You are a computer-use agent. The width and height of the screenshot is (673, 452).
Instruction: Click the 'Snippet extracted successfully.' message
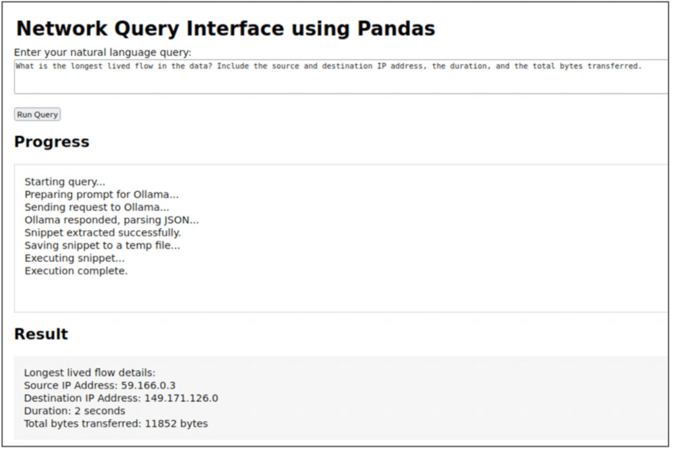103,232
